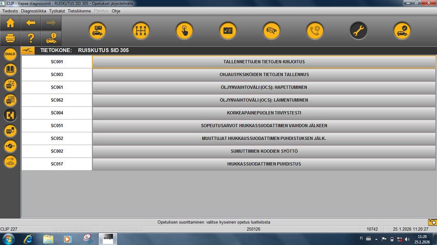
Task: Go to the Home screen icon
Action: (x=10, y=23)
